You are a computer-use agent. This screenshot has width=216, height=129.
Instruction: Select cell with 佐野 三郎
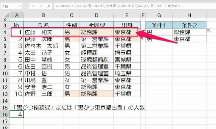[x=43, y=94]
